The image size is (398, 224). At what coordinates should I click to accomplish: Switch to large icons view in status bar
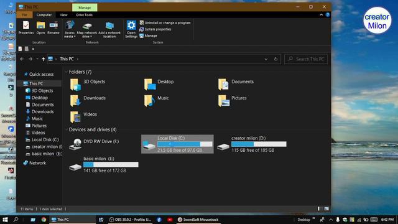pos(326,209)
